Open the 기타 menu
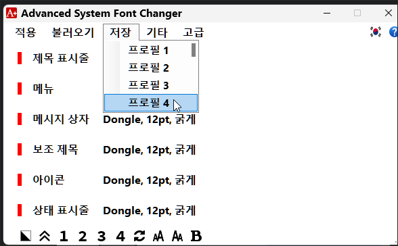 click(157, 32)
